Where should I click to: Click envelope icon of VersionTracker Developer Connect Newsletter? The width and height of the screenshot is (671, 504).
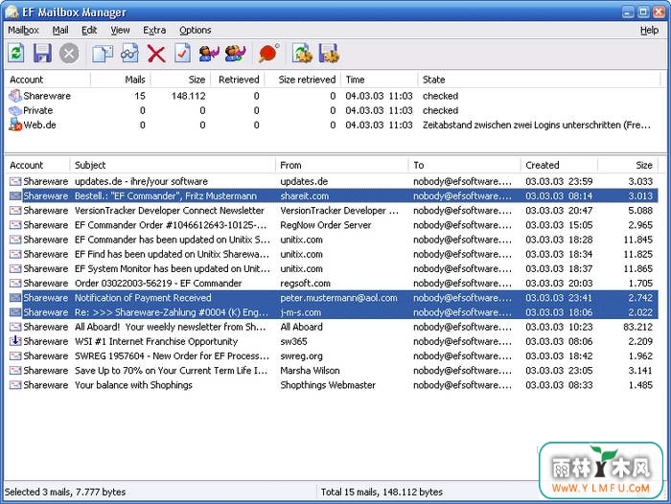click(15, 211)
